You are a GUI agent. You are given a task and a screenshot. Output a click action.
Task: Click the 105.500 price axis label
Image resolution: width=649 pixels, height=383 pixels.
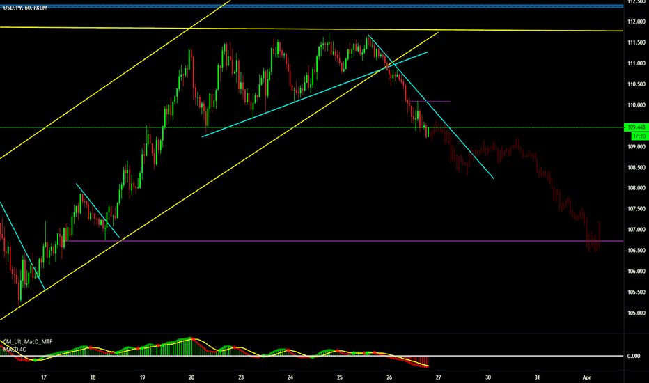click(x=636, y=292)
